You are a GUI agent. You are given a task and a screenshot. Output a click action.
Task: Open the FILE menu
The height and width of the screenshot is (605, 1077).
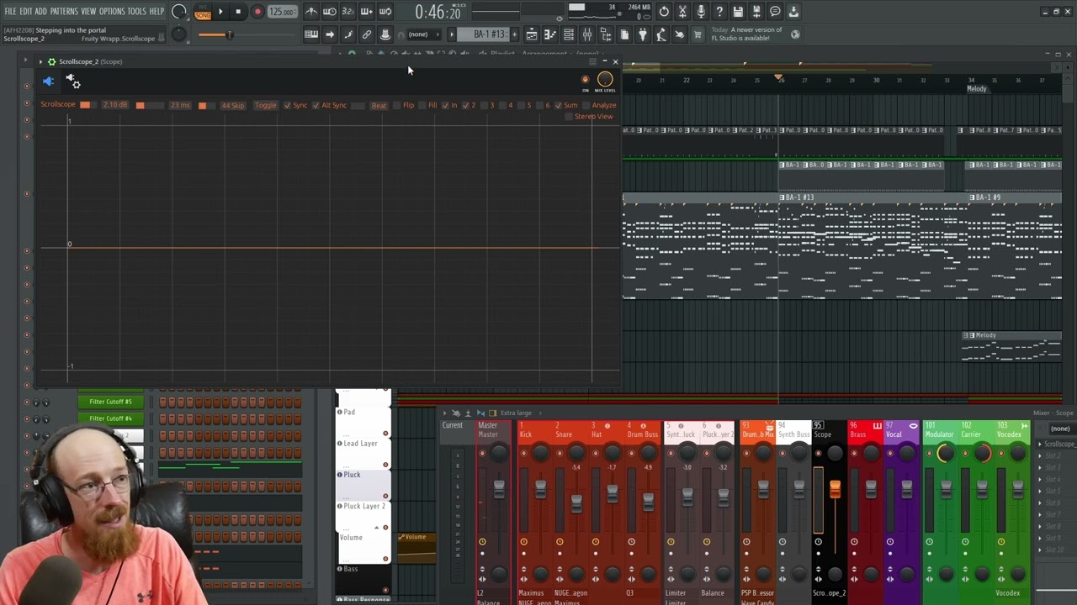pos(10,12)
